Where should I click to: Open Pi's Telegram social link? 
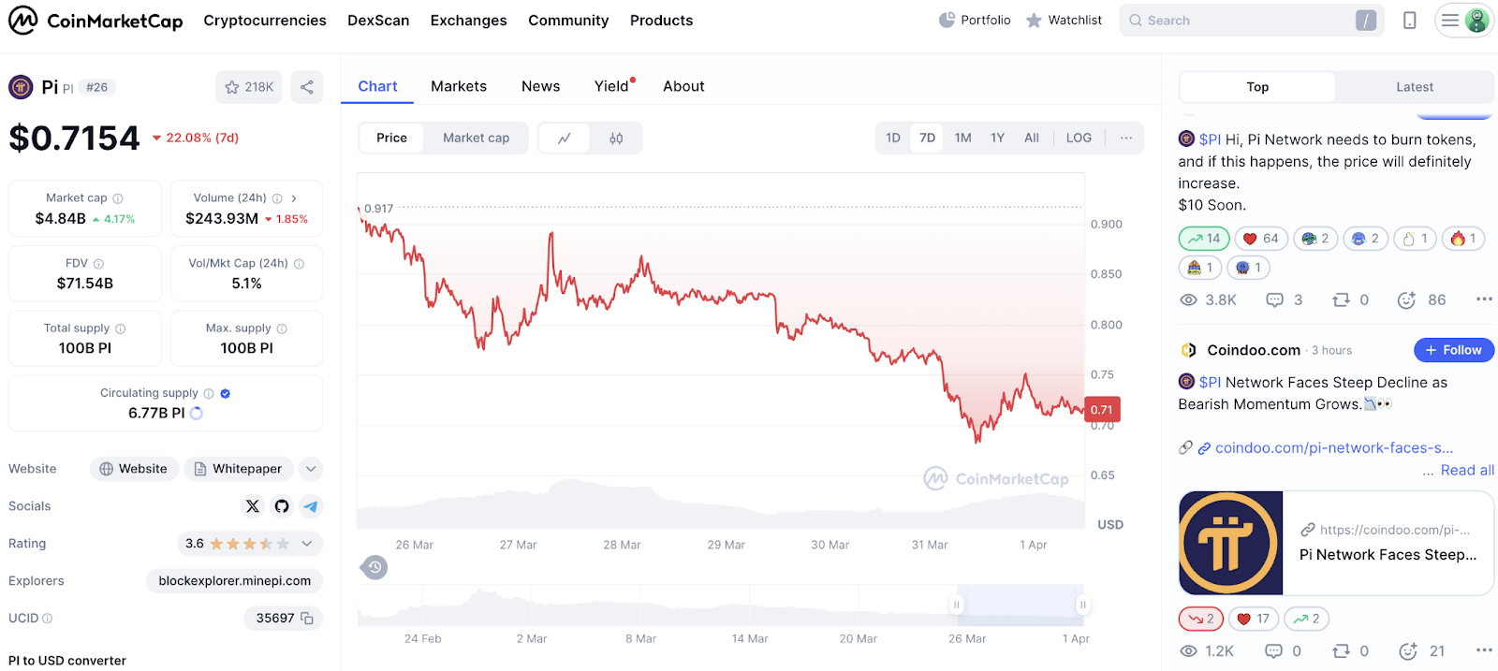point(311,506)
